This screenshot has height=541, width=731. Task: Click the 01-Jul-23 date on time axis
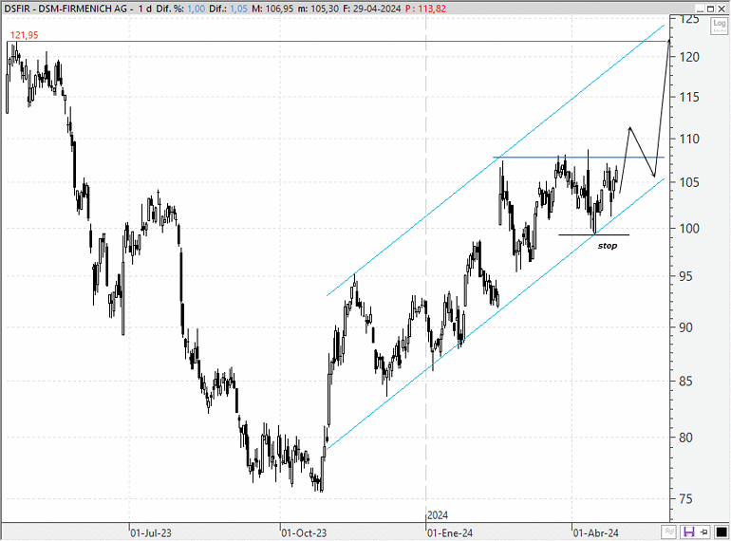click(151, 532)
